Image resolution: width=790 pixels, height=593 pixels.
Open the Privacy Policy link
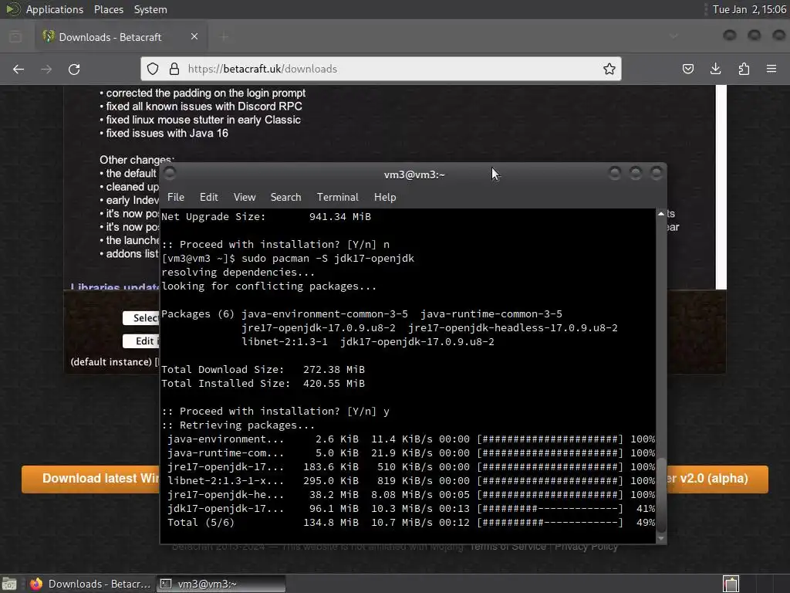(x=586, y=547)
